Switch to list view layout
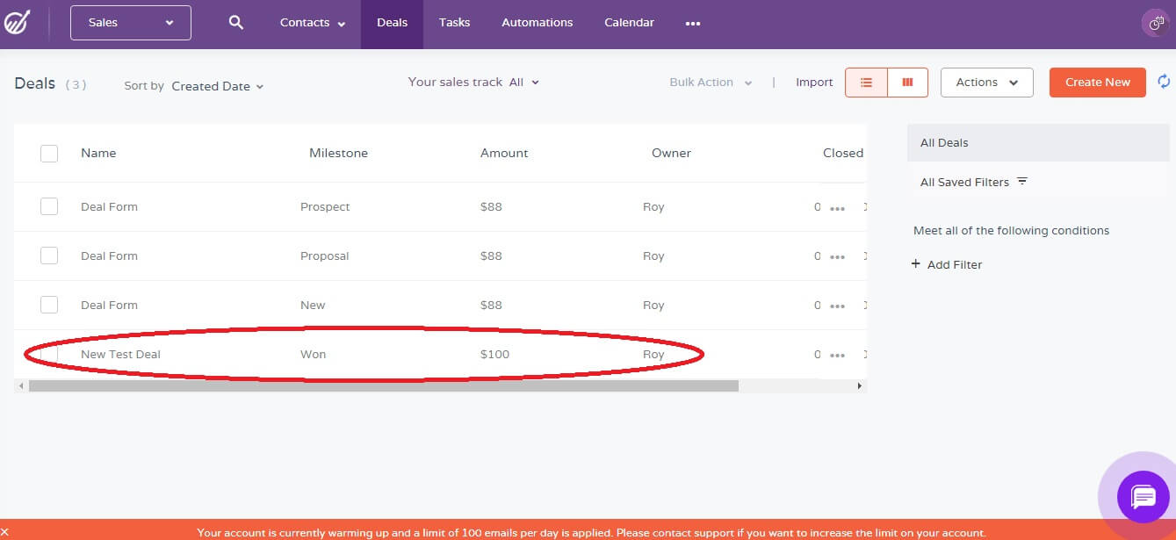Screen dimensions: 1176x540 [866, 83]
